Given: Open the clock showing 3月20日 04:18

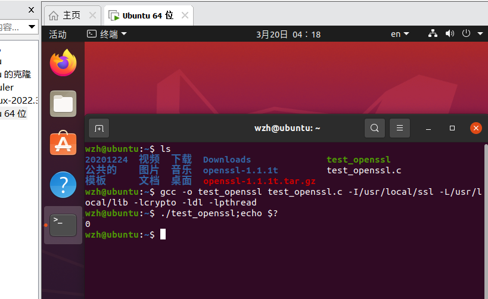Looking at the screenshot, I should (x=288, y=34).
